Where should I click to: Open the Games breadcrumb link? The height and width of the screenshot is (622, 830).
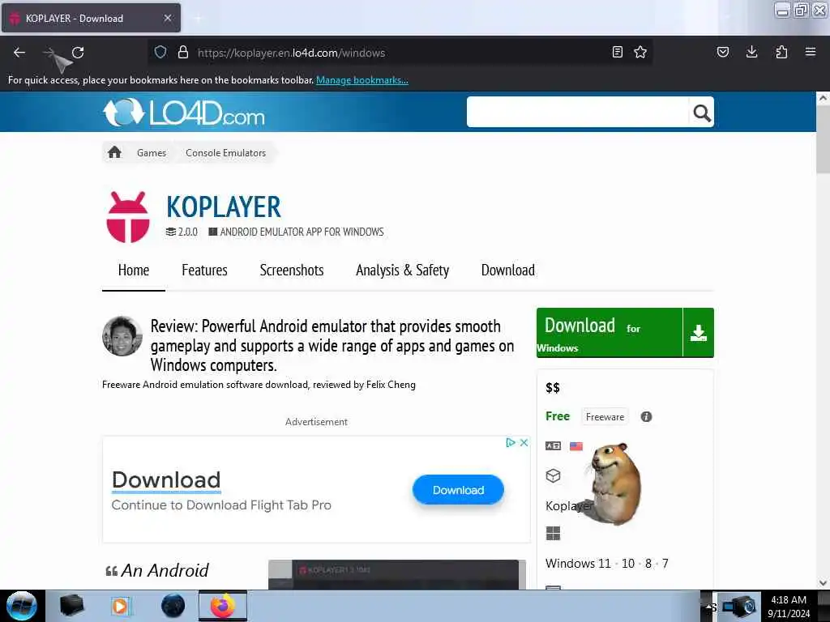[x=152, y=153]
